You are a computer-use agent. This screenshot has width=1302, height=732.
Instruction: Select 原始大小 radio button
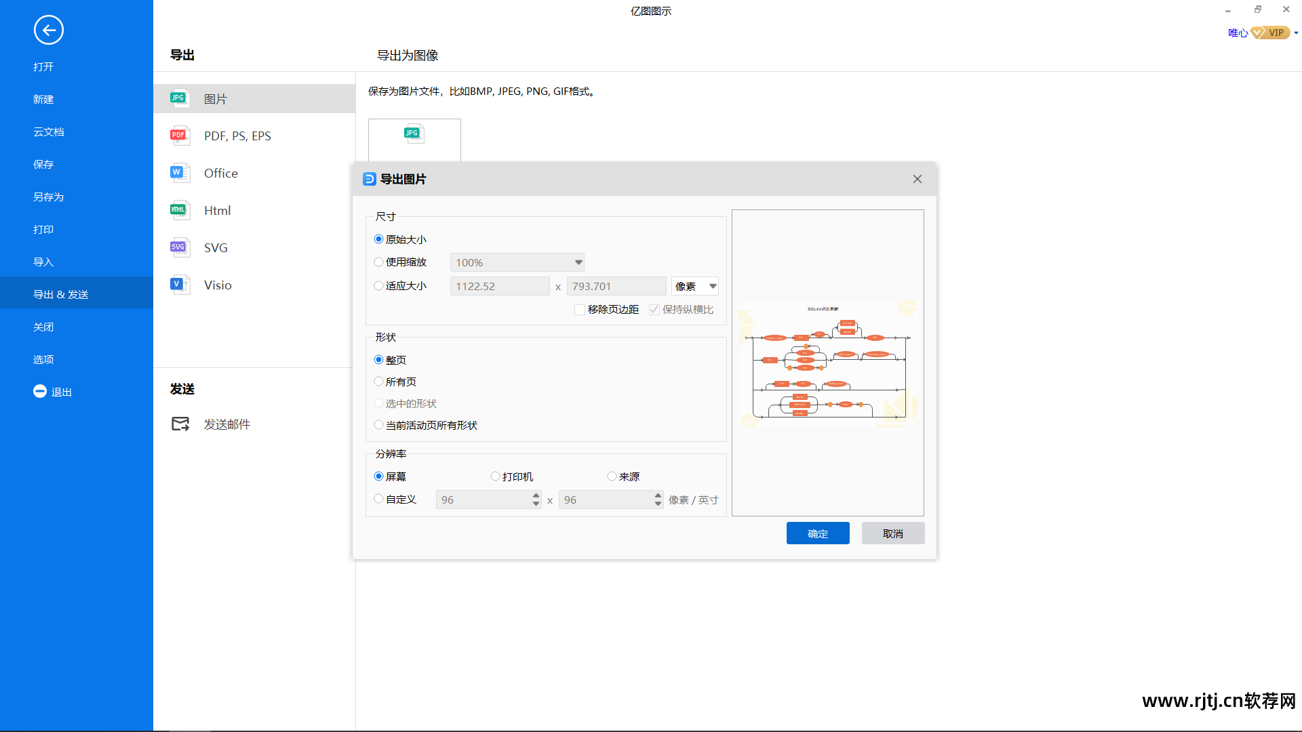click(x=378, y=239)
